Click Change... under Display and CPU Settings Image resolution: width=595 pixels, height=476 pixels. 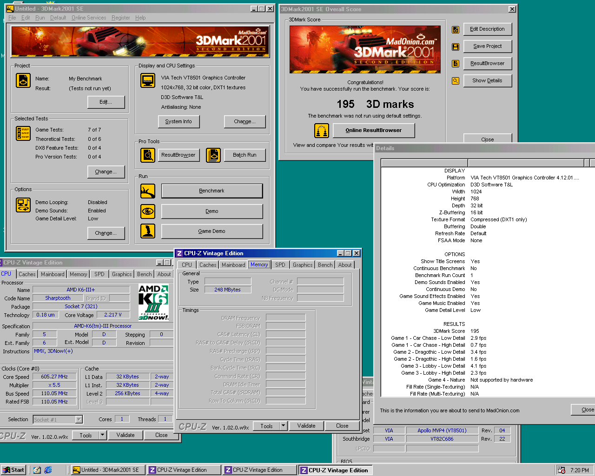[x=245, y=122]
